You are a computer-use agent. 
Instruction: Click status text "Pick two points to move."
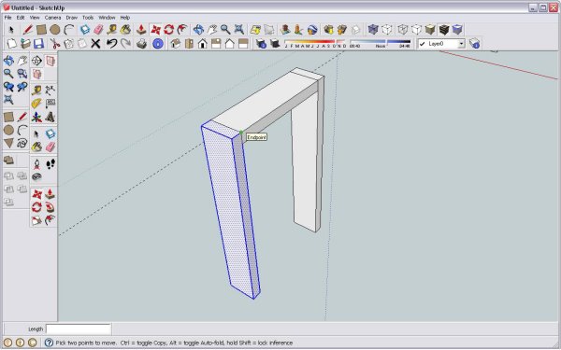[x=86, y=343]
